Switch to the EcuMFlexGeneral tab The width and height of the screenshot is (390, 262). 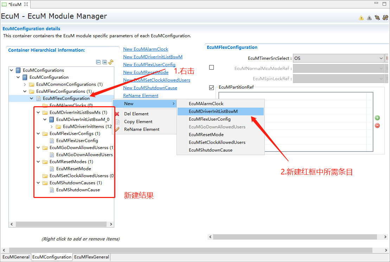[x=91, y=257]
